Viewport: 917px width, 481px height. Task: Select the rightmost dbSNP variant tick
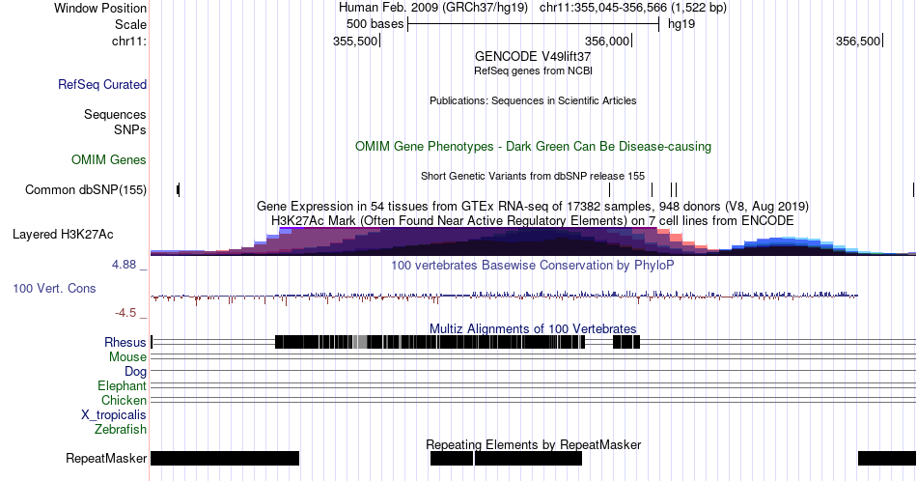[913, 189]
